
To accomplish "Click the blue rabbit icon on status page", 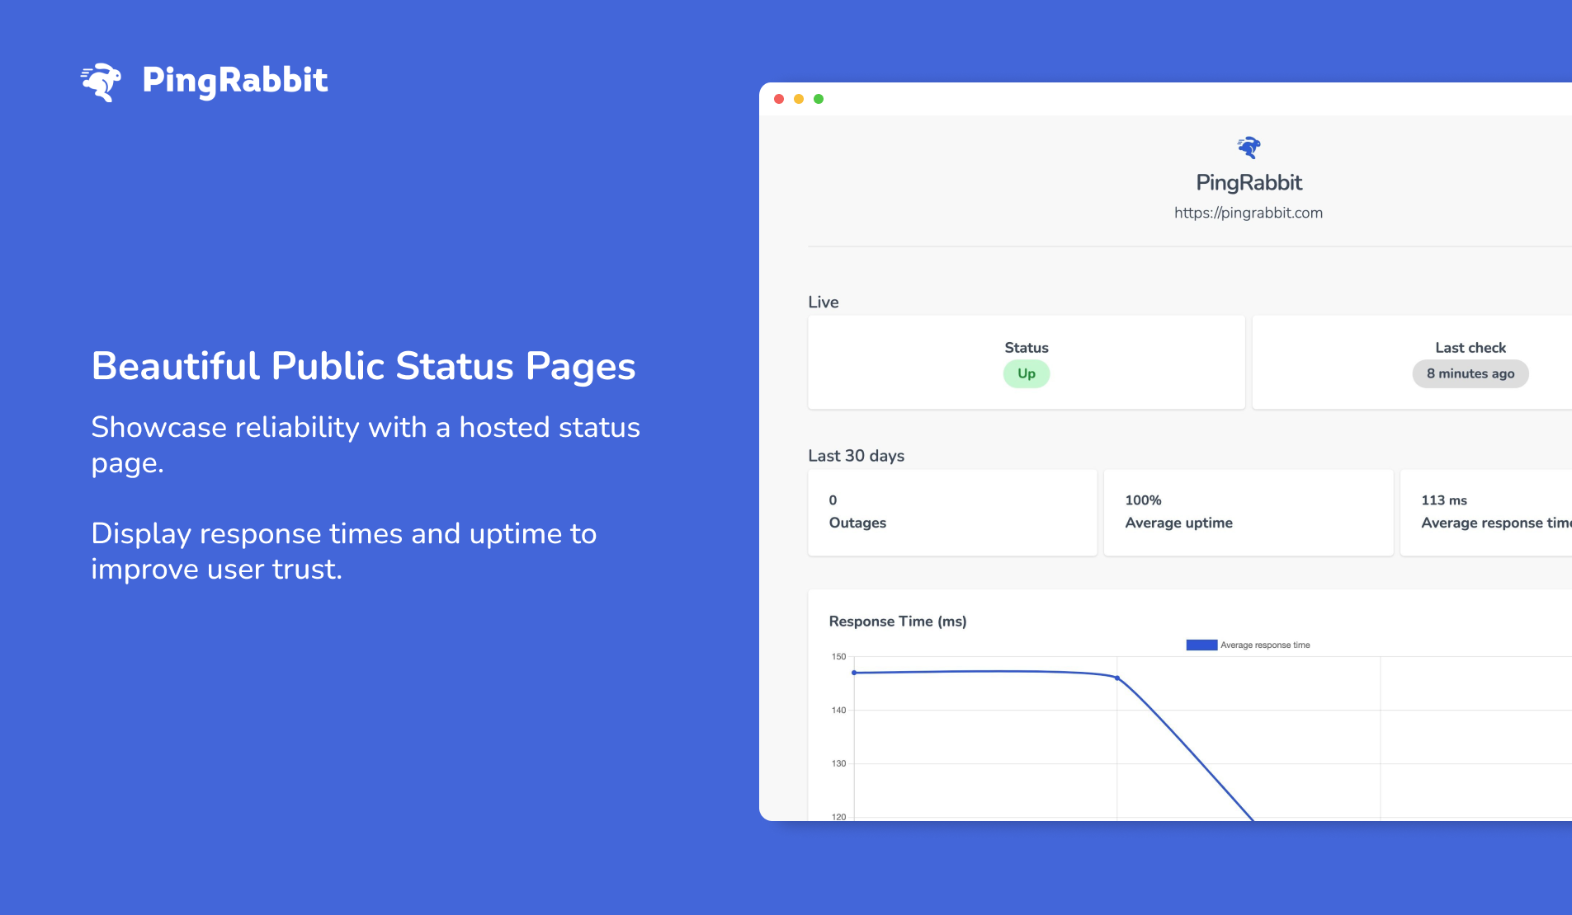I will pos(1249,148).
